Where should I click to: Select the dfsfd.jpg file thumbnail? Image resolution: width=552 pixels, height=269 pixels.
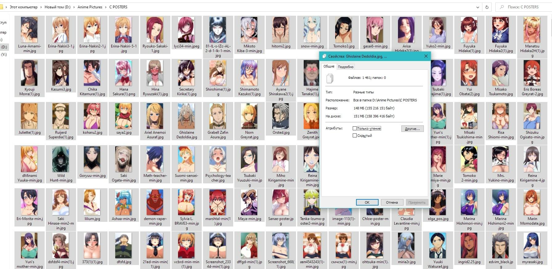[124, 246]
